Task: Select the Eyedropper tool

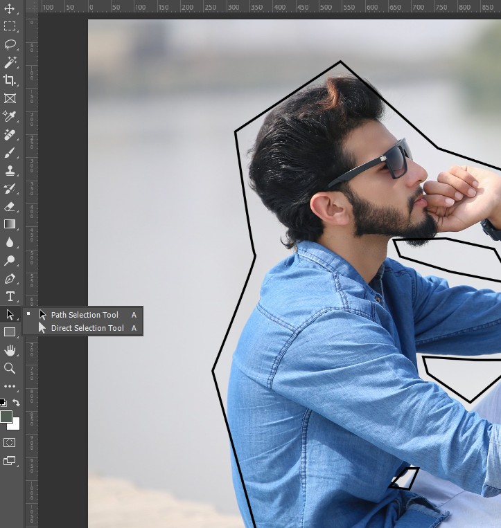Action: [x=10, y=116]
